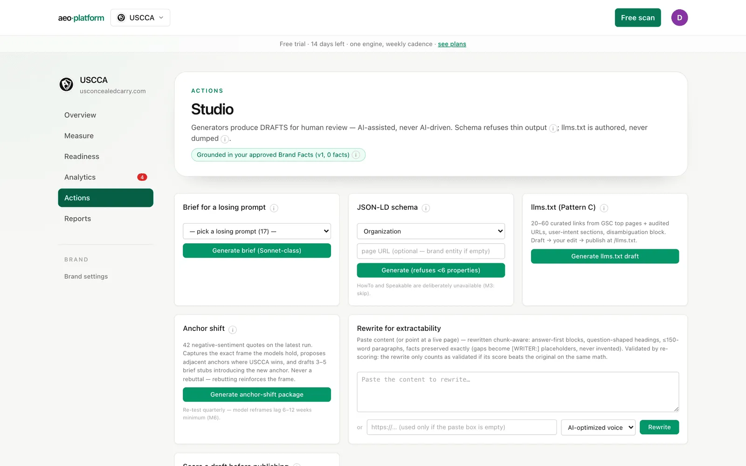The width and height of the screenshot is (746, 466).
Task: Open the USCCA brand switcher dropdown
Action: point(140,18)
